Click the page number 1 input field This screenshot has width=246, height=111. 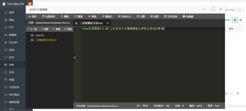click(x=232, y=94)
